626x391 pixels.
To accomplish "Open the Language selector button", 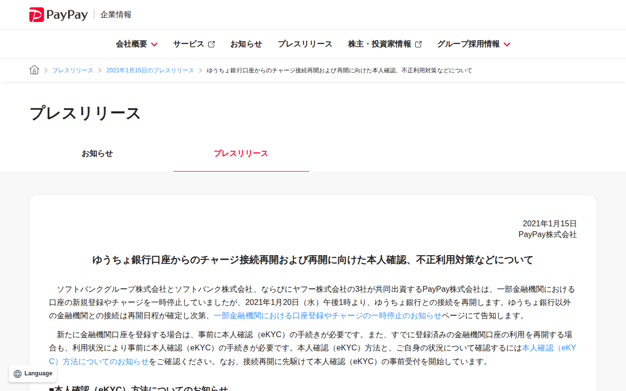I will (33, 374).
